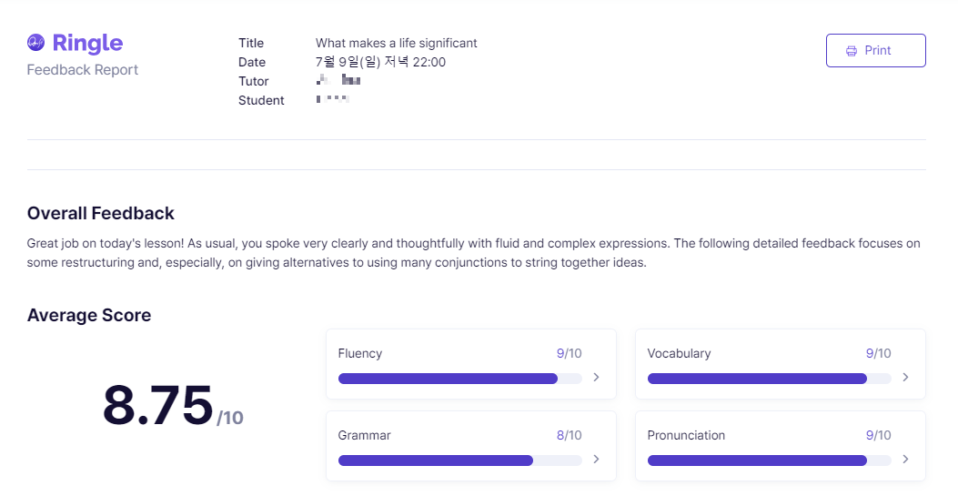Click the Fluency progress bar
This screenshot has height=496, width=958.
[x=460, y=379]
